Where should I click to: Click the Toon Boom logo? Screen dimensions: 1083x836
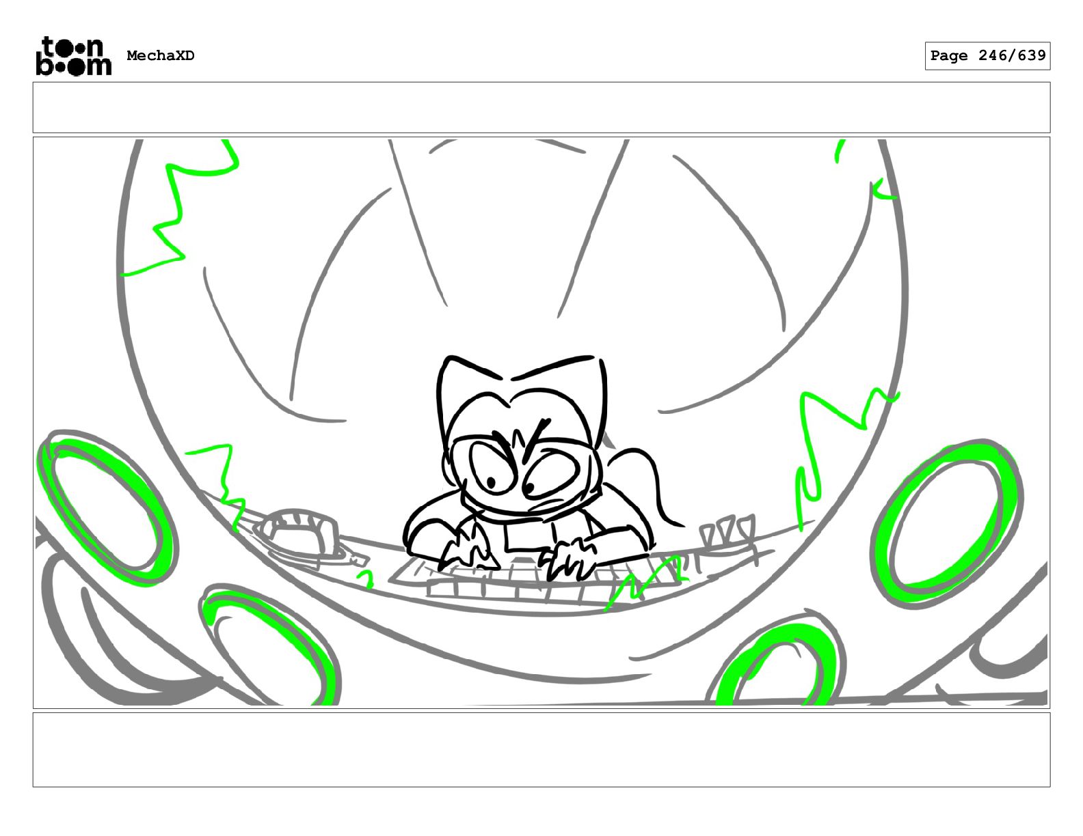73,55
